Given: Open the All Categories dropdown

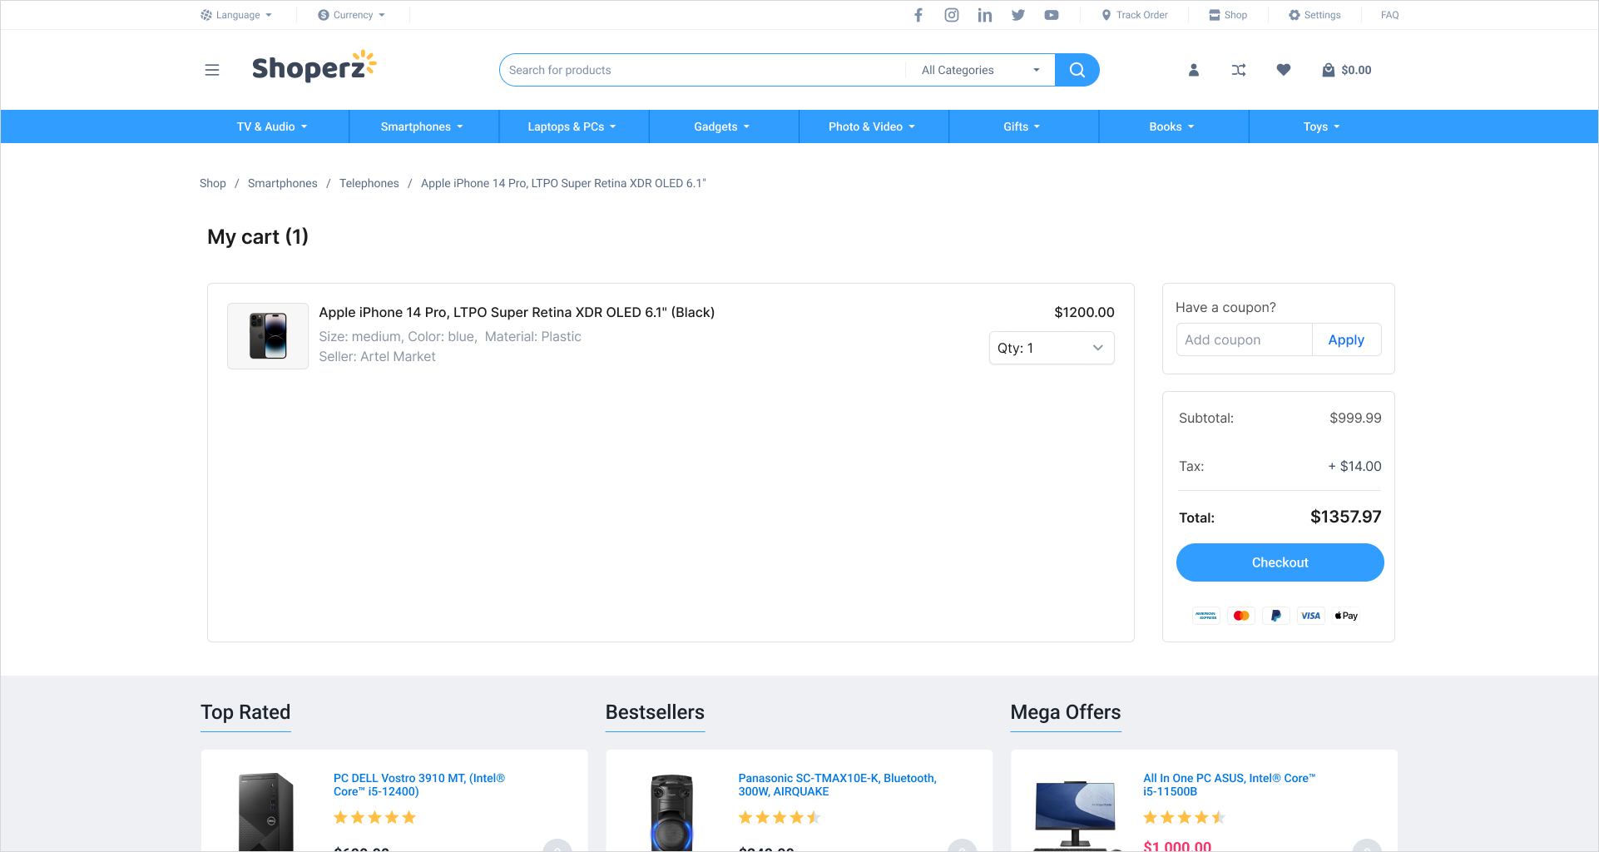Looking at the screenshot, I should click(x=980, y=70).
